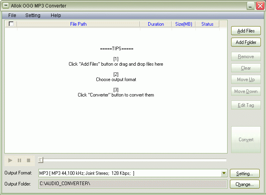Open the Setting menu

[x=33, y=15]
